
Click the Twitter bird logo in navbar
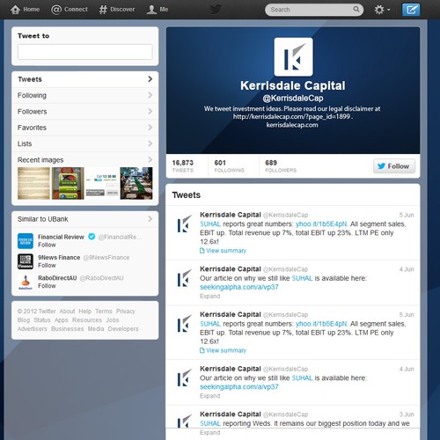click(x=216, y=10)
